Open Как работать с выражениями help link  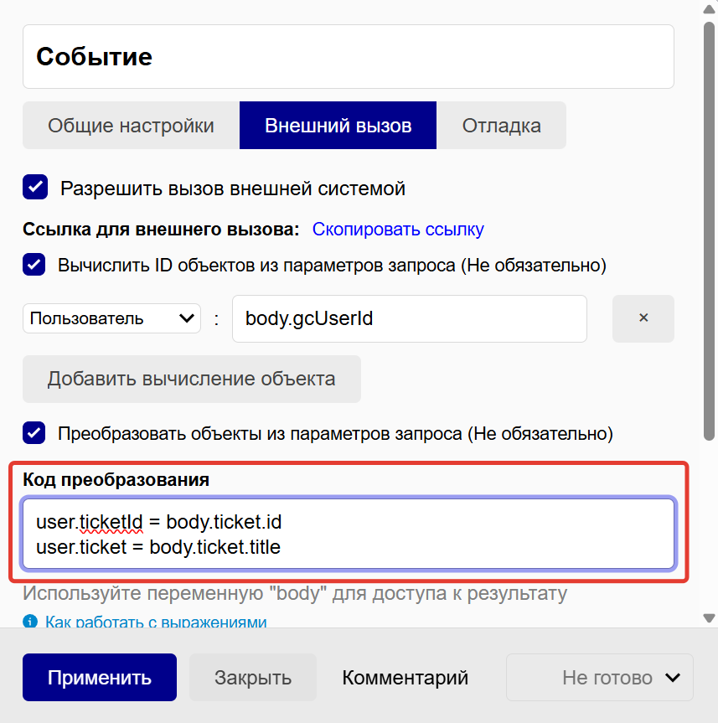click(156, 622)
